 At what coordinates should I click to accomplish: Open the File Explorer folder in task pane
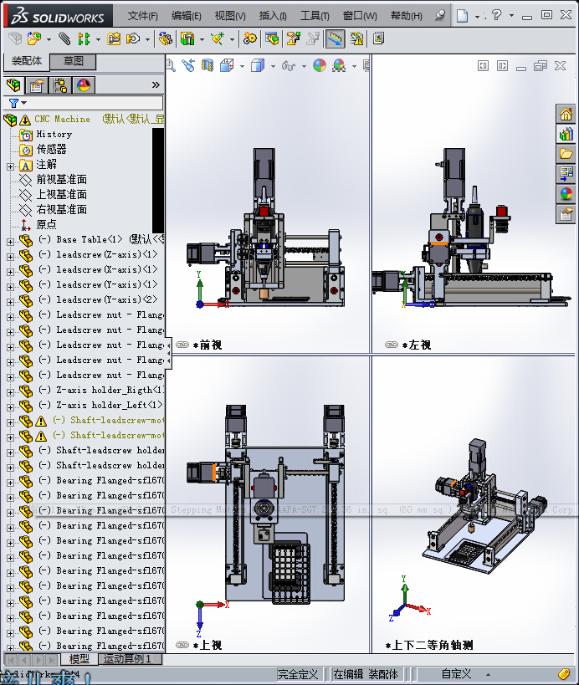[x=566, y=154]
